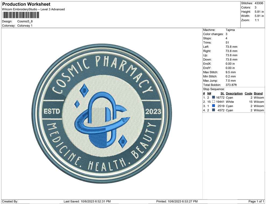This screenshot has width=266, height=204.
Task: Click the Max Jump value '7.0 mm'
Action: click(x=231, y=81)
